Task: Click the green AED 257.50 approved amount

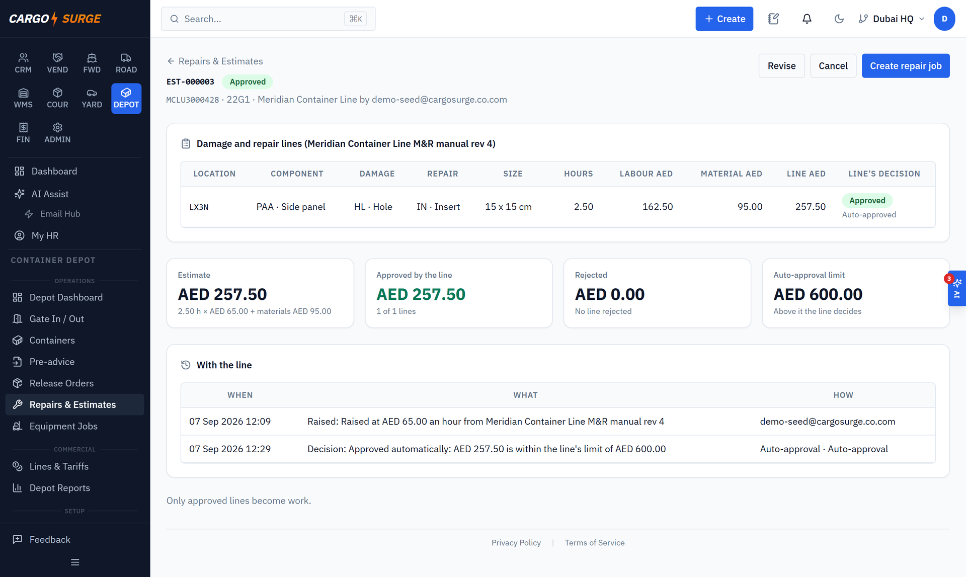Action: pyautogui.click(x=421, y=294)
